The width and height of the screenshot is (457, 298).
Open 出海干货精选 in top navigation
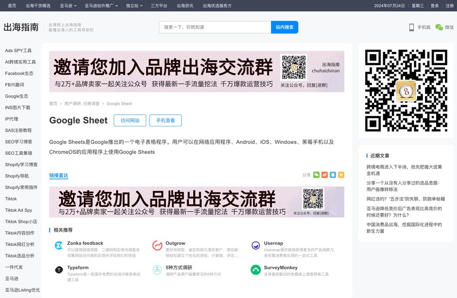[38, 6]
